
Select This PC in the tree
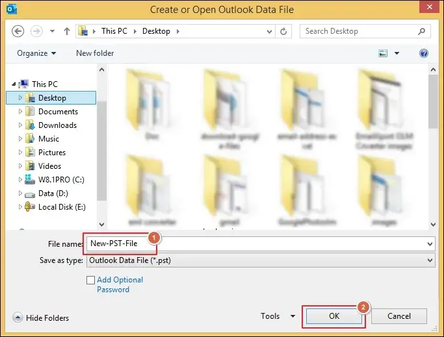(45, 84)
